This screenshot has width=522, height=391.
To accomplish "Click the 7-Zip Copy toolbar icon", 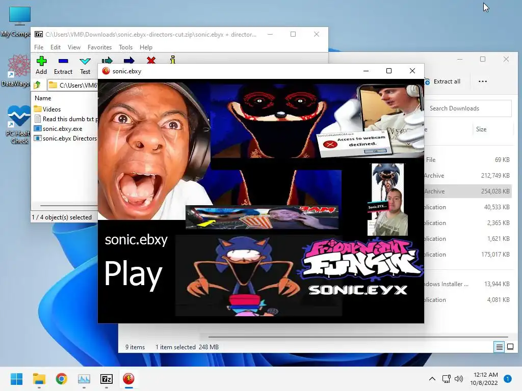I will pyautogui.click(x=107, y=60).
